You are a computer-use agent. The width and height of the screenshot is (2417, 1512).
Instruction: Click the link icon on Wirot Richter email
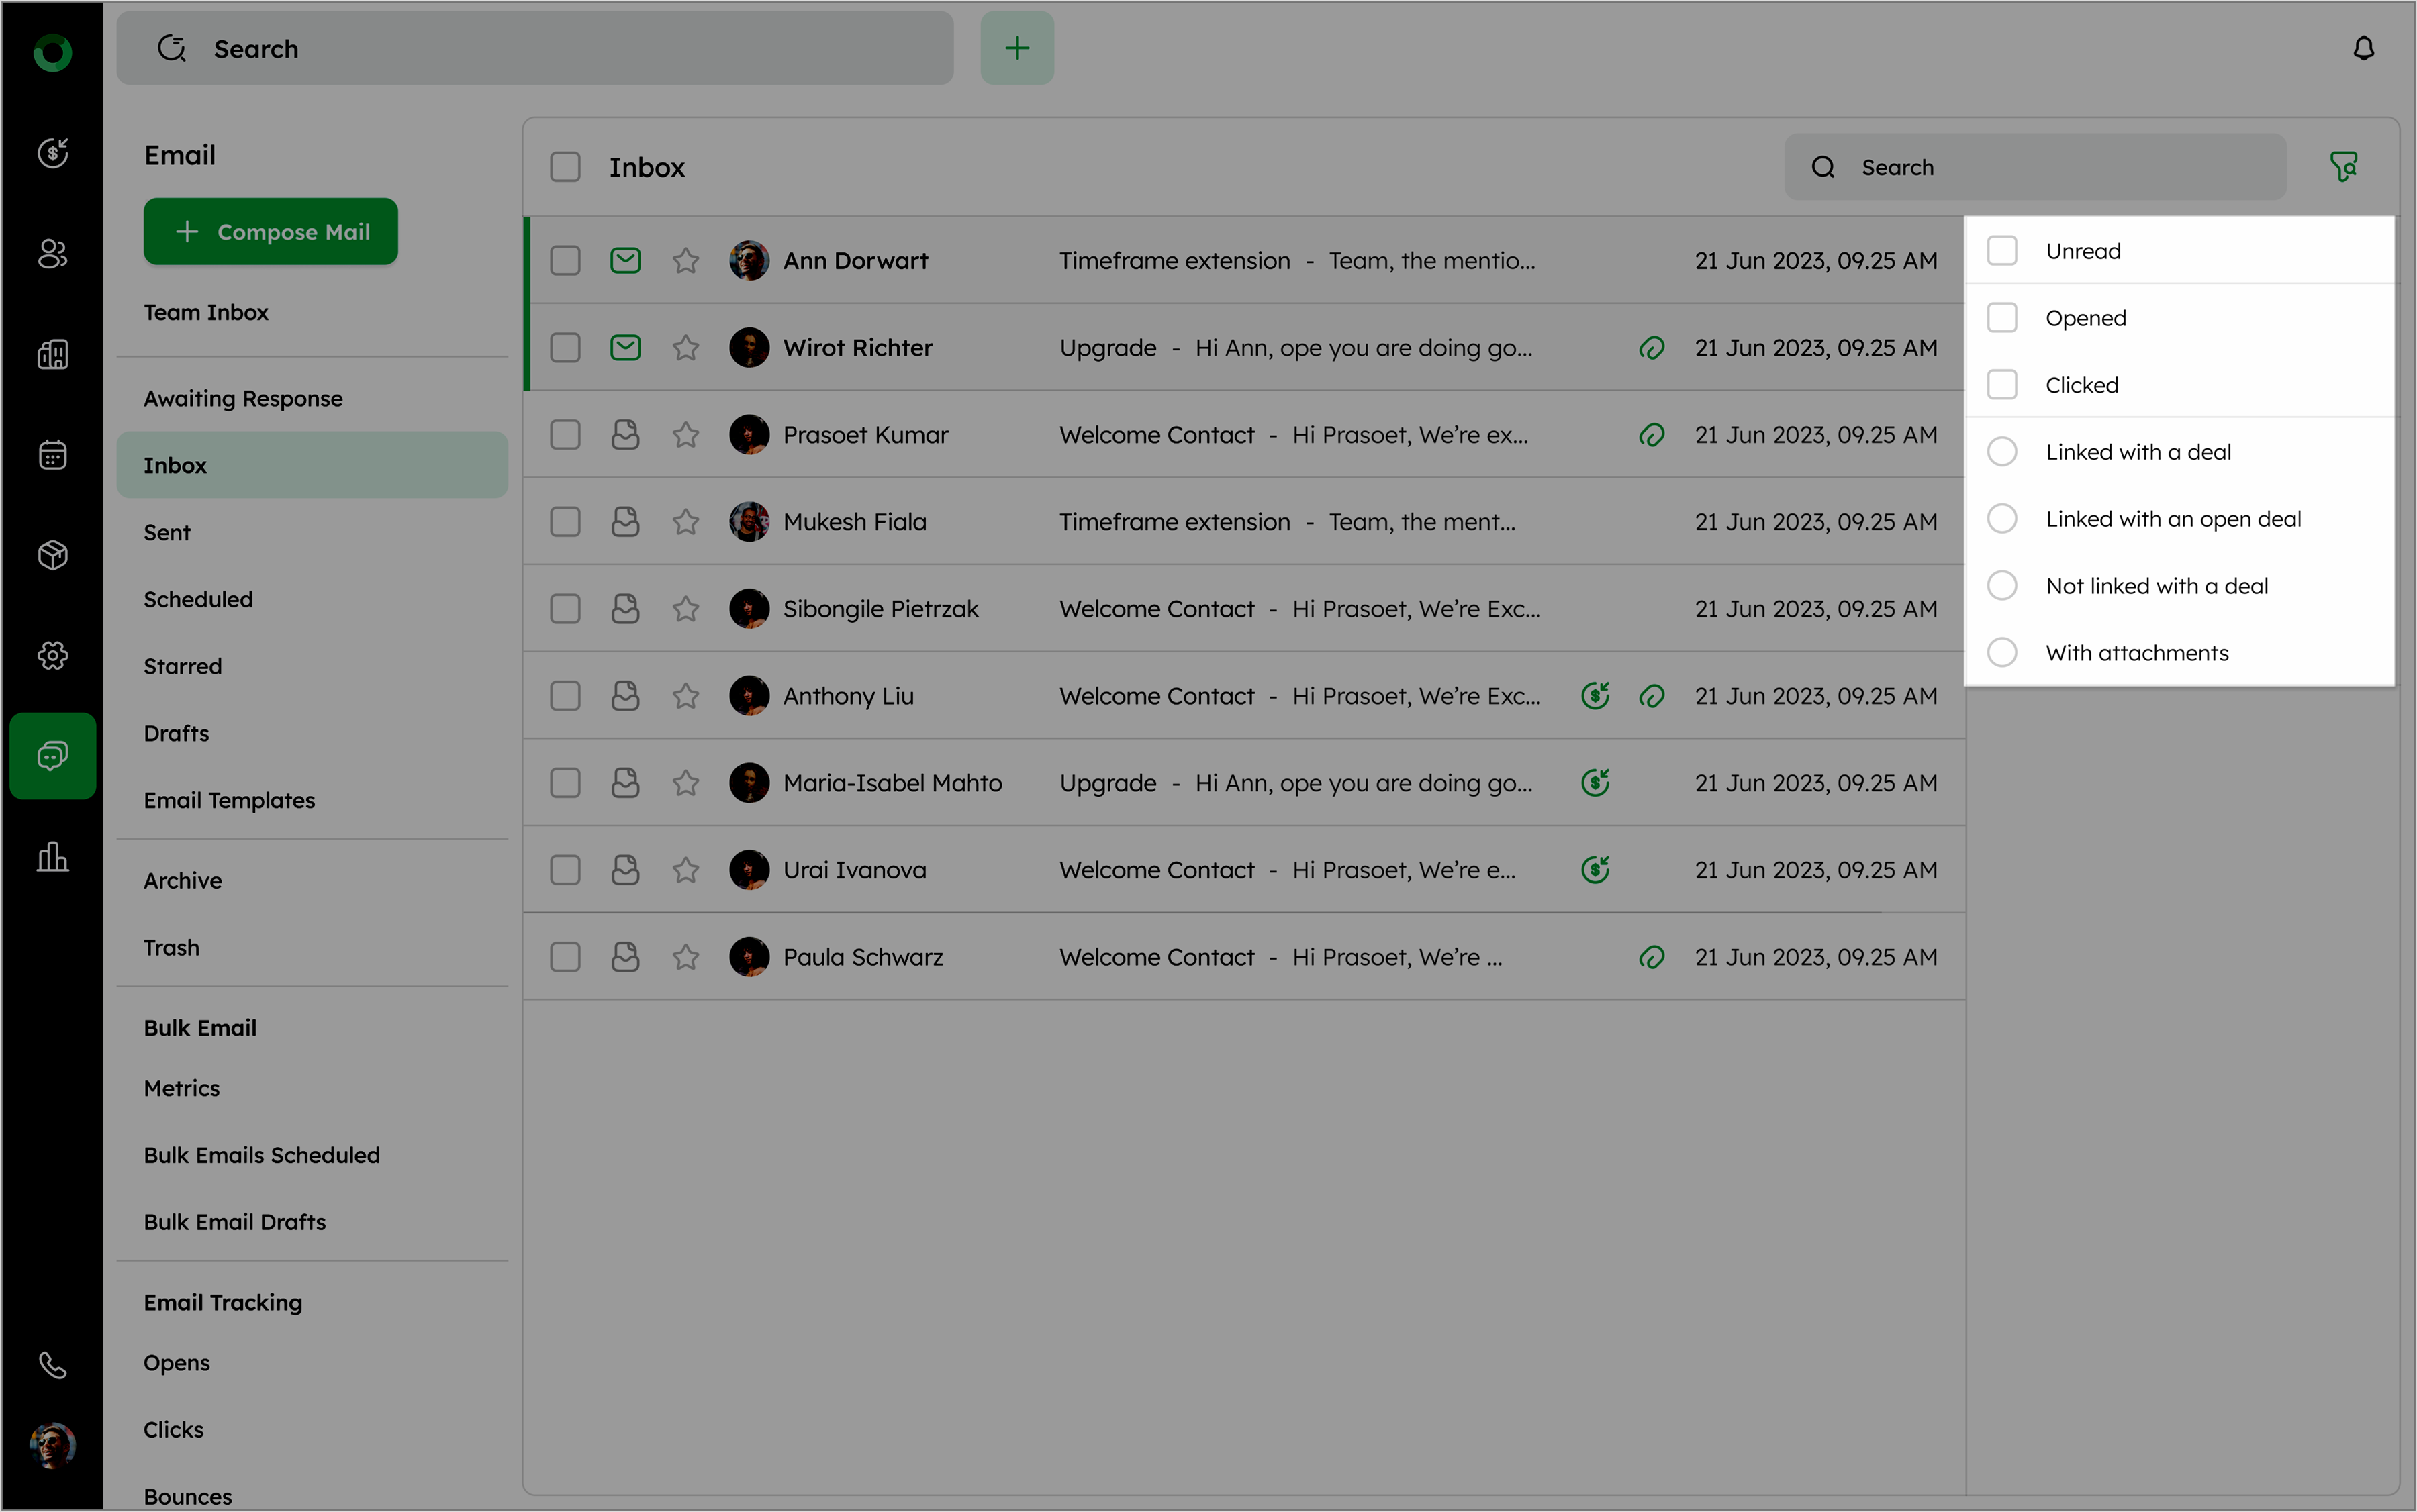coord(1652,348)
